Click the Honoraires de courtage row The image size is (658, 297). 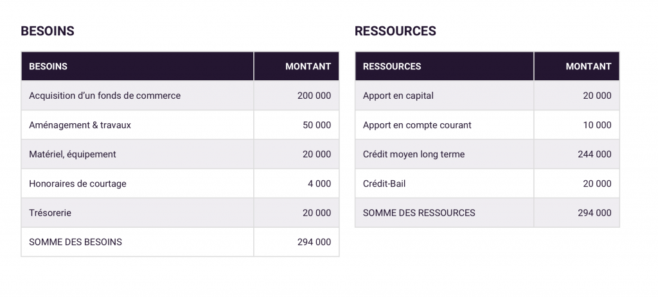point(180,183)
